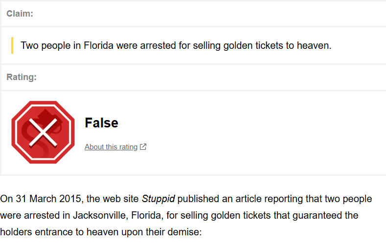386x247 pixels.
Task: Click the Claim: heading label
Action: coord(20,14)
